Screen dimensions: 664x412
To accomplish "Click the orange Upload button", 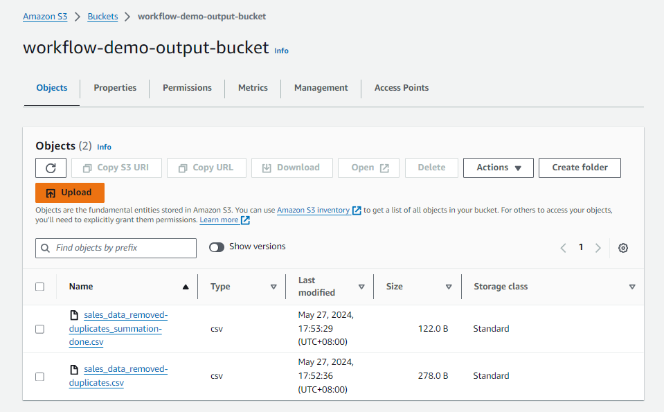I will pyautogui.click(x=70, y=192).
